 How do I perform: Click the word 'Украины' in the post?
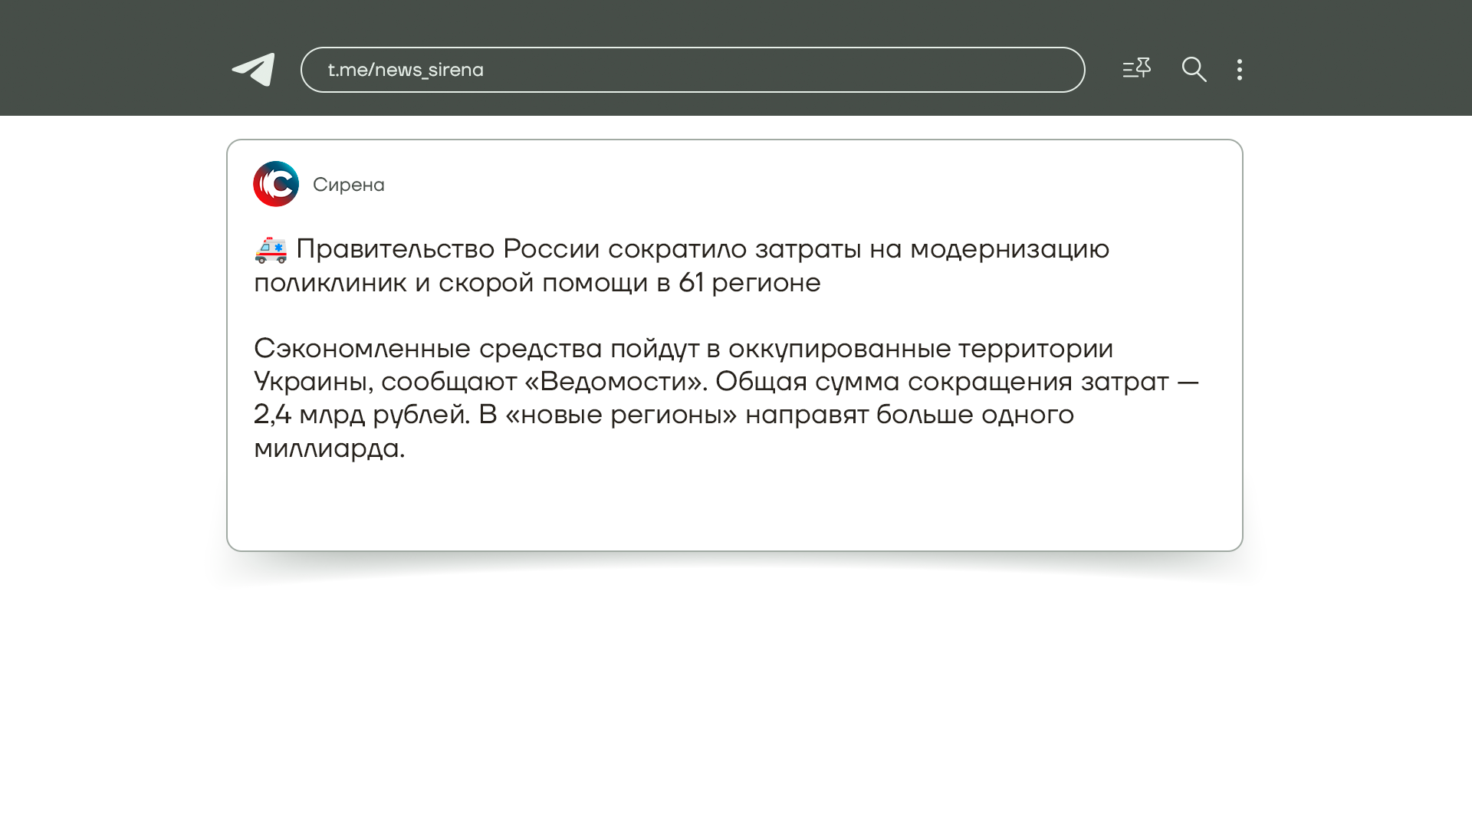312,382
